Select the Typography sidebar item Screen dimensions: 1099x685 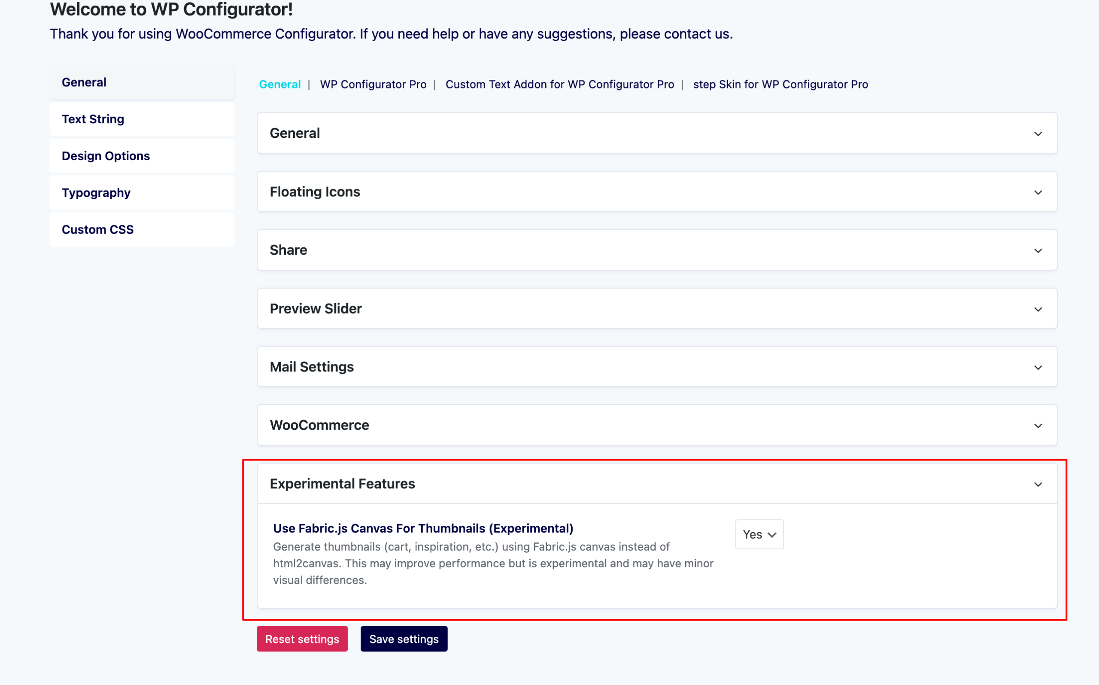click(142, 192)
